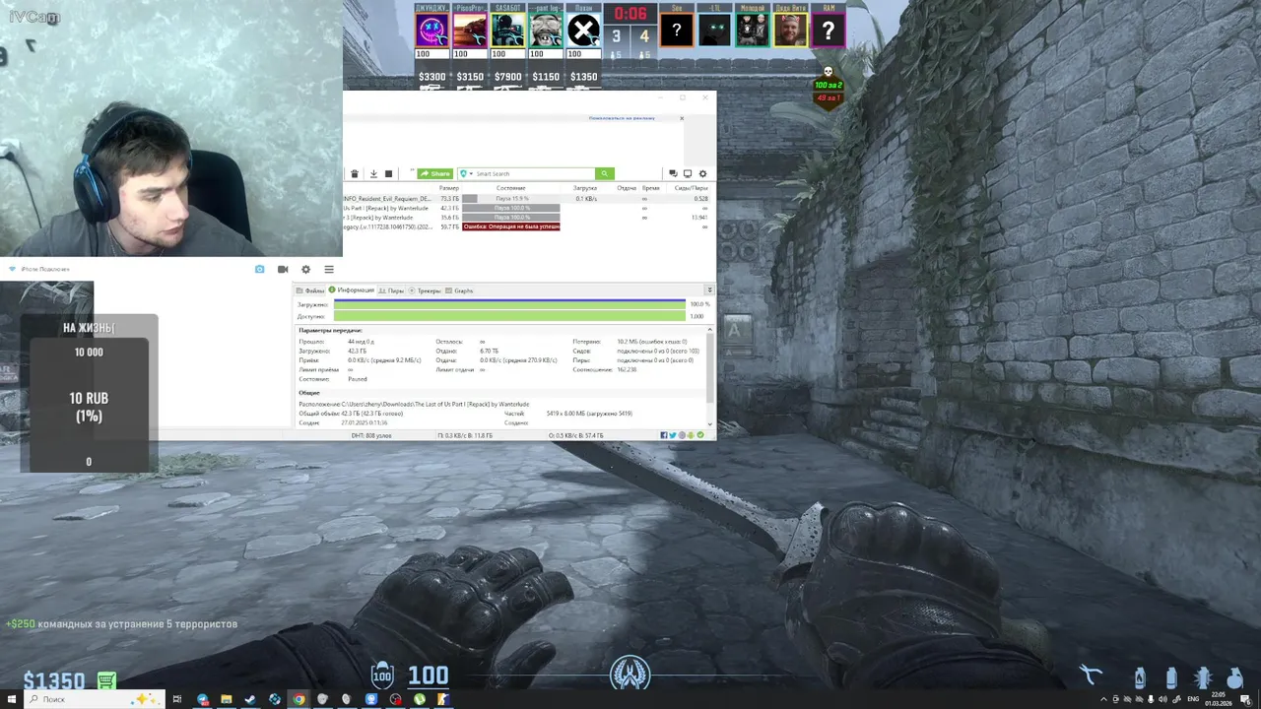Click the remote monitor icon in uTorrent toolbar
This screenshot has width=1261, height=709.
click(x=688, y=174)
